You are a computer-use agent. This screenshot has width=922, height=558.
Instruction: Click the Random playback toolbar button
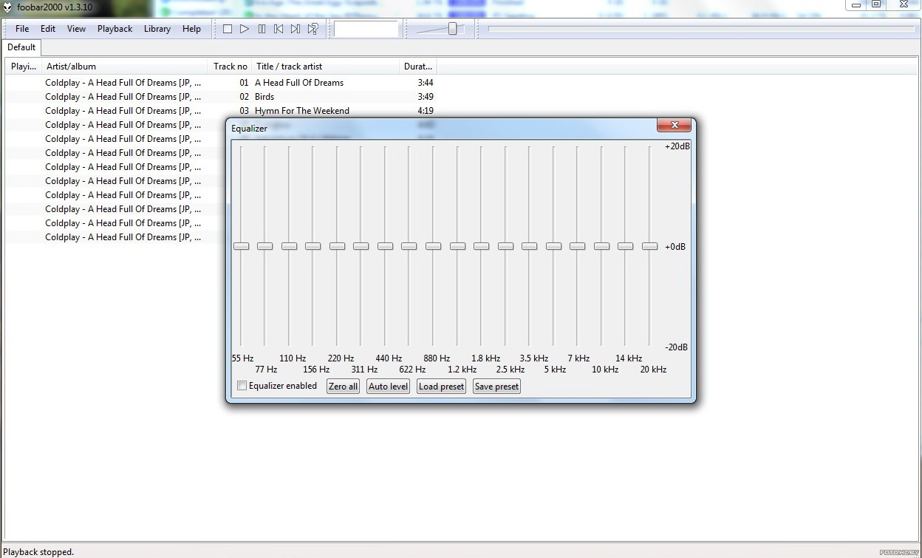[313, 29]
